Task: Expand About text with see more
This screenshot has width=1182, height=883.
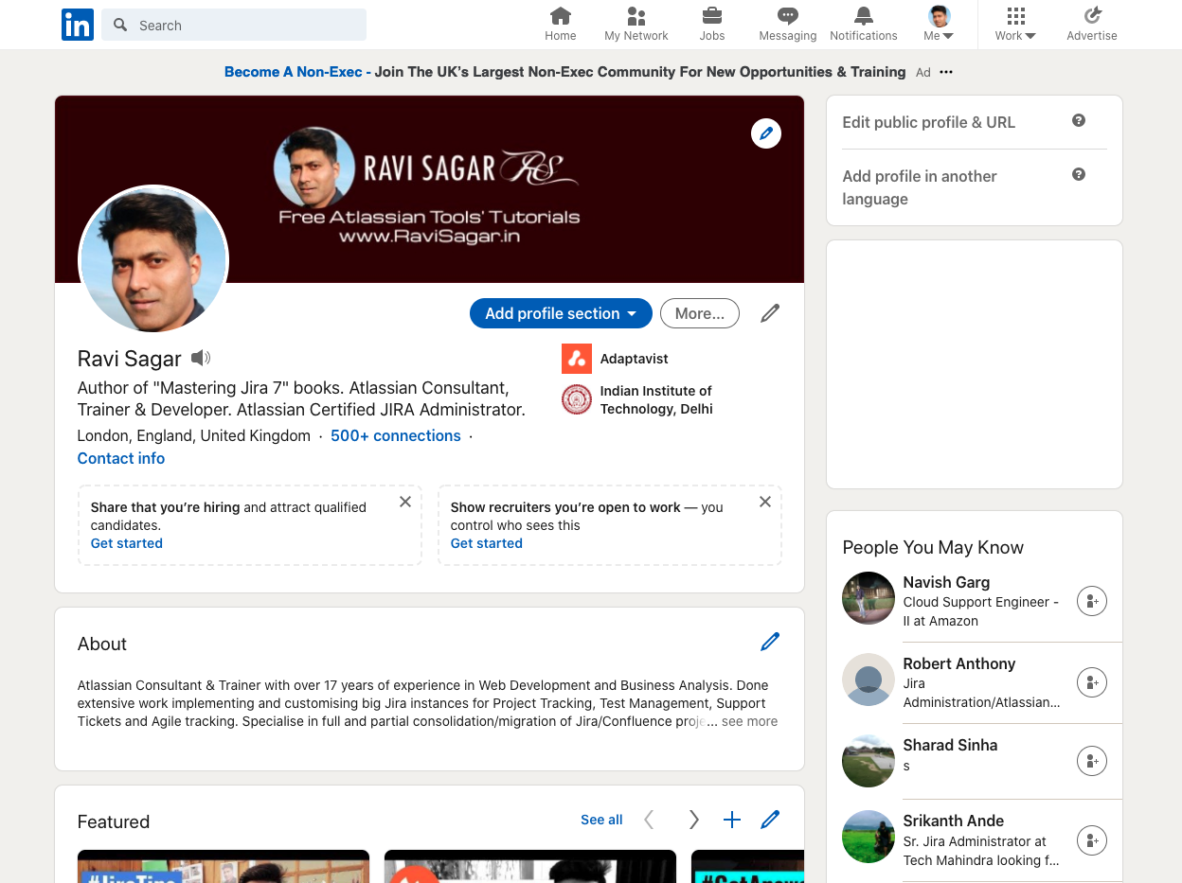Action: click(x=749, y=721)
